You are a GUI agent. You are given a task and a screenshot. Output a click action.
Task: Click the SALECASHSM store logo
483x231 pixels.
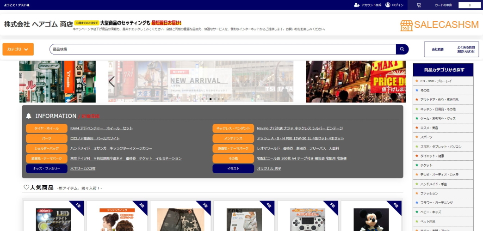point(439,25)
